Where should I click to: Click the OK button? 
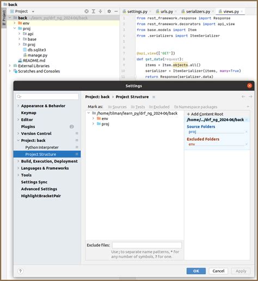pos(196,271)
